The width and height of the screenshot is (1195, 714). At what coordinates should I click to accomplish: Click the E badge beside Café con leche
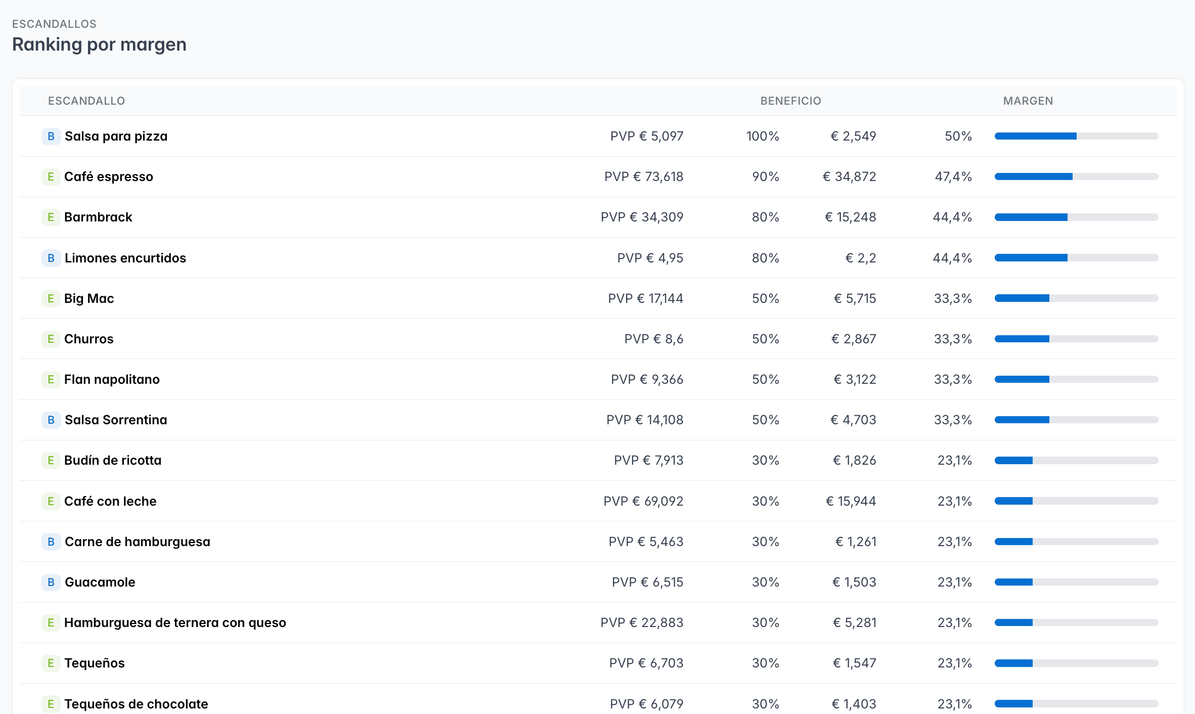[x=51, y=501]
